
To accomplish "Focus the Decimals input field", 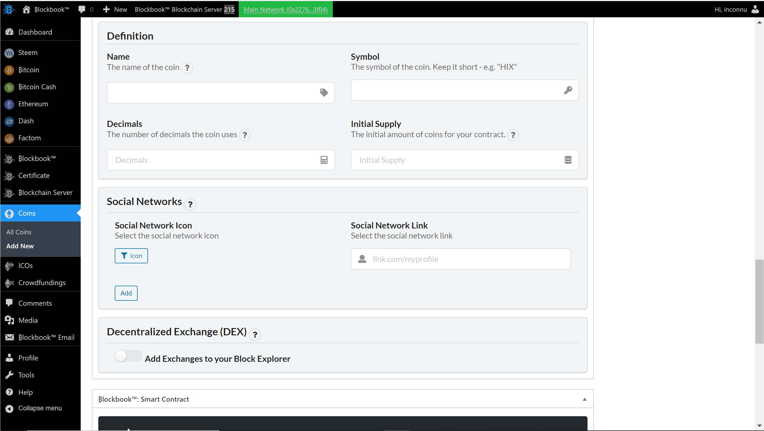I will click(220, 160).
